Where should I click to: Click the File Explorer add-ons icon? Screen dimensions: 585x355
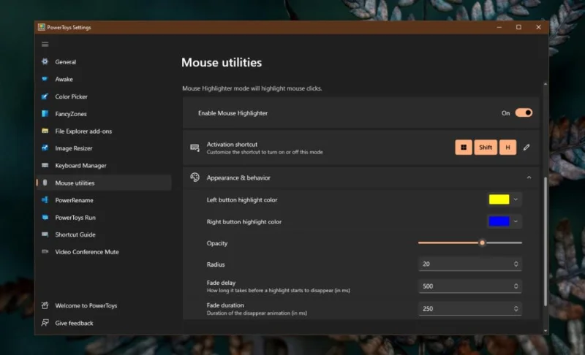(x=45, y=131)
